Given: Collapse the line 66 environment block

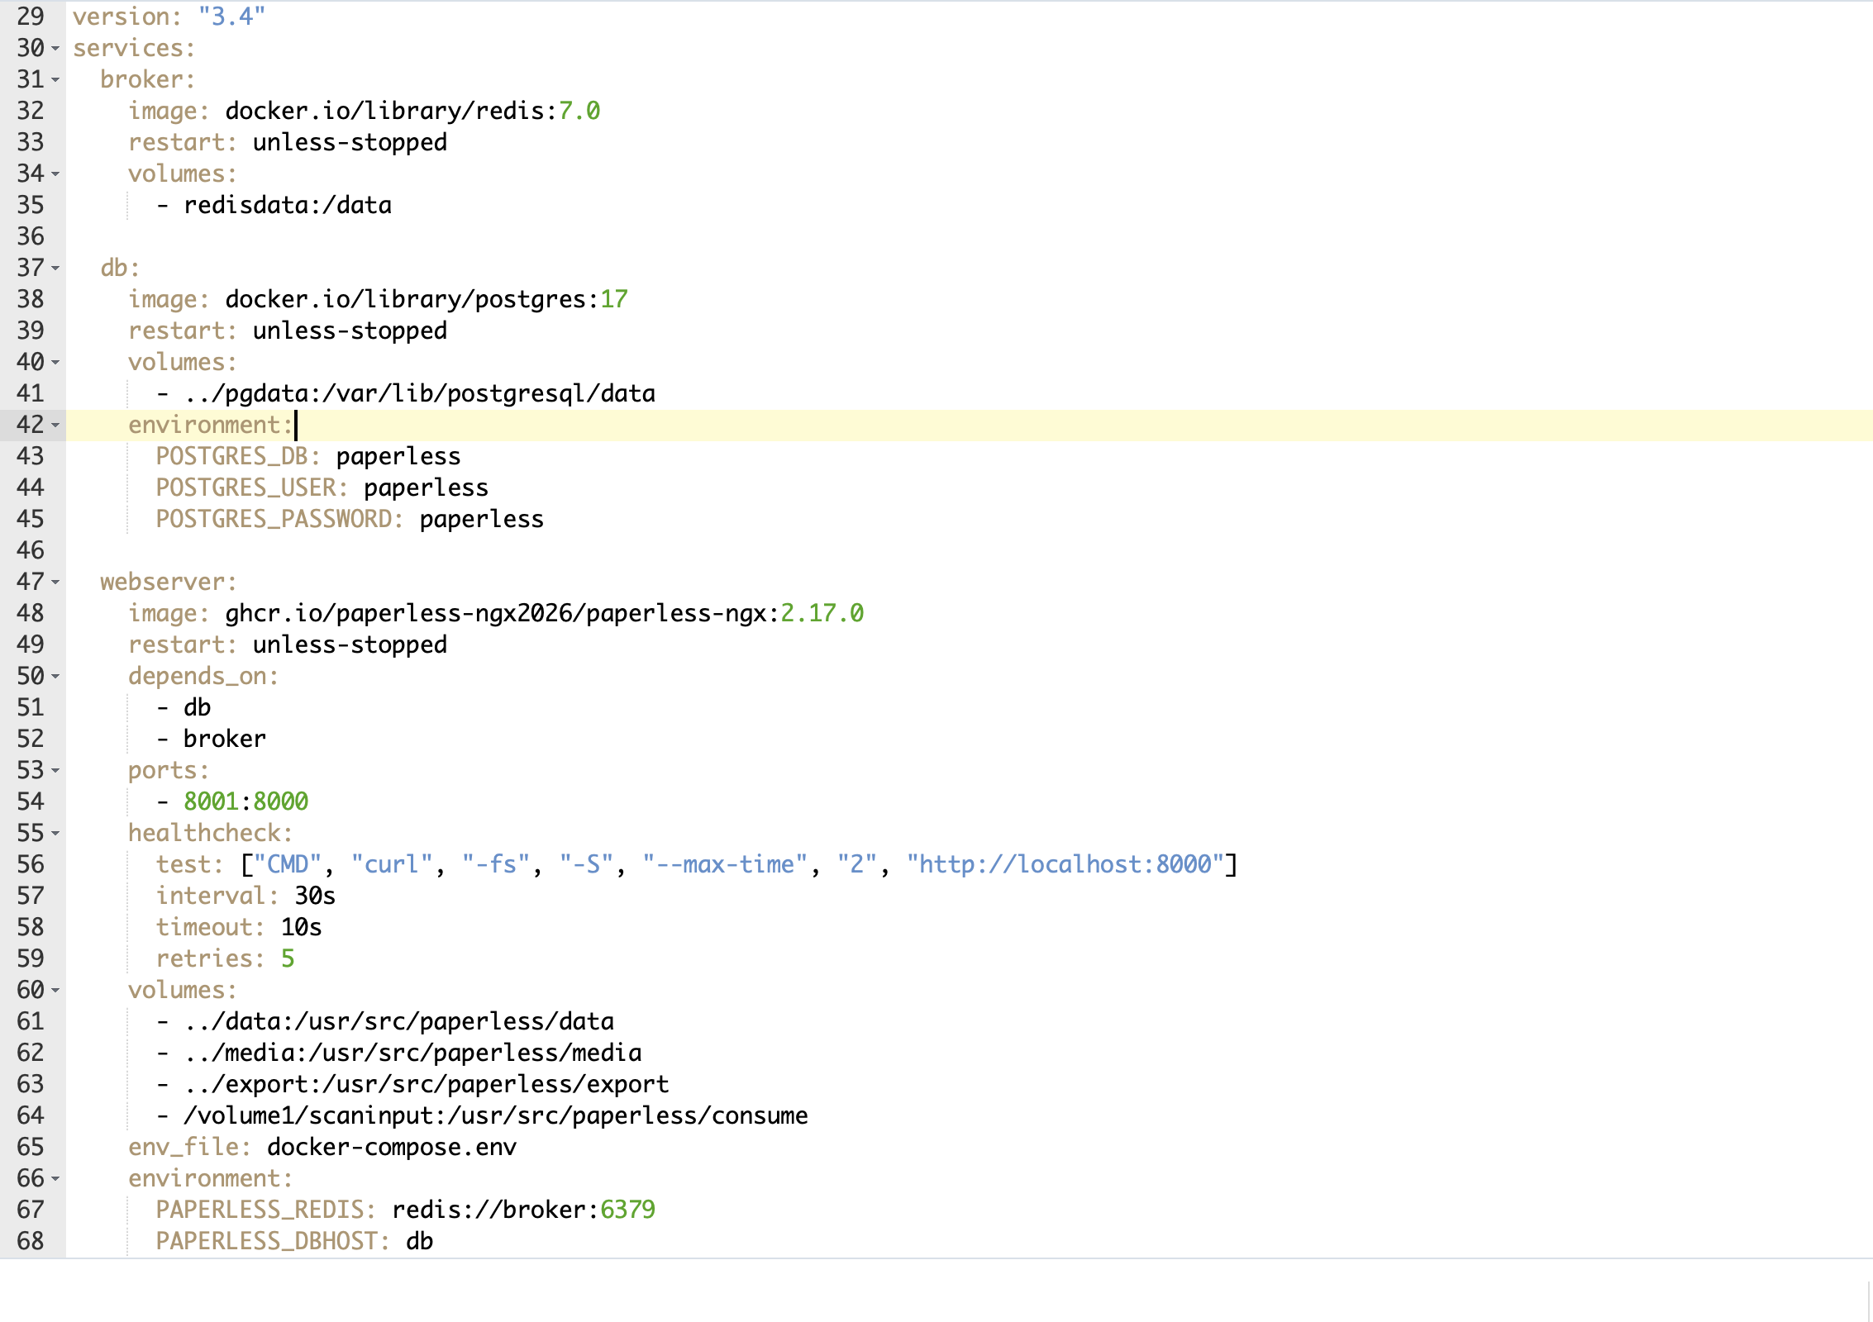Looking at the screenshot, I should click(55, 1179).
